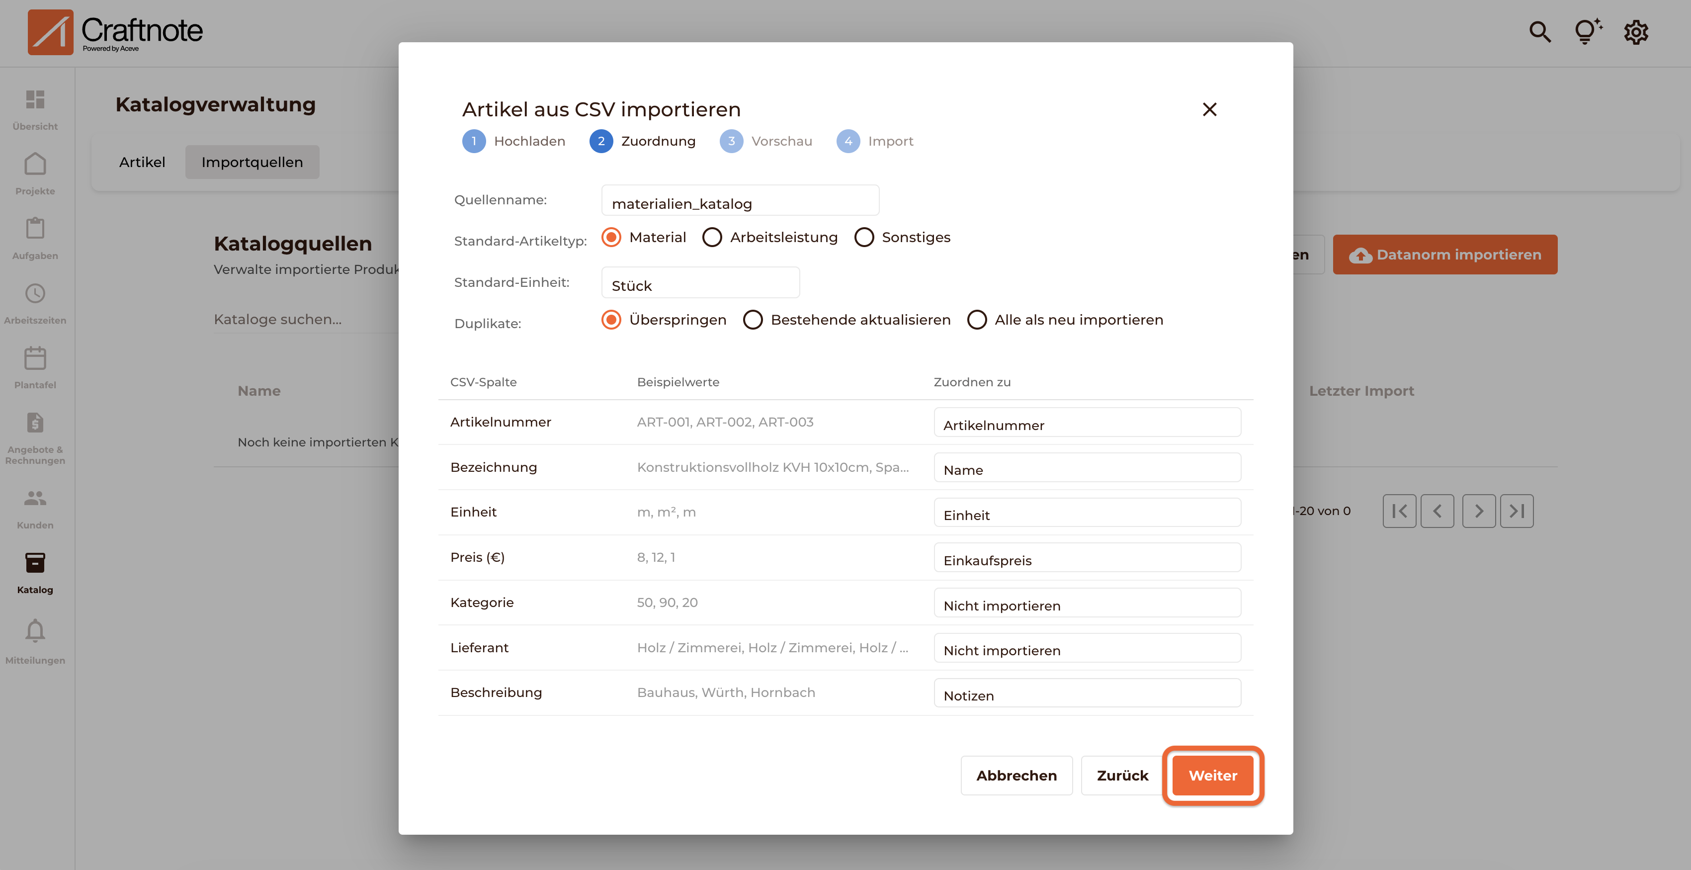Open mapping dropdown for Preis (€) row

[1087, 557]
